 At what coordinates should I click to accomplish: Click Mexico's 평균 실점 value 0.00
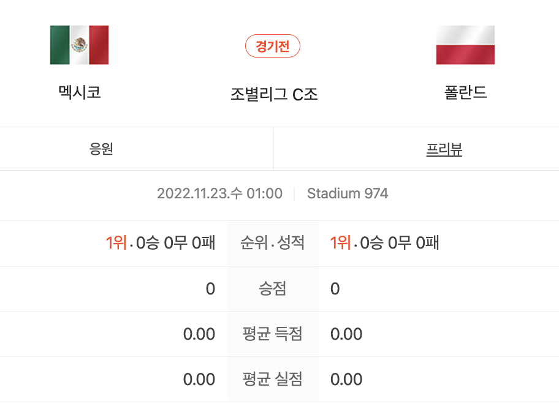click(x=199, y=380)
